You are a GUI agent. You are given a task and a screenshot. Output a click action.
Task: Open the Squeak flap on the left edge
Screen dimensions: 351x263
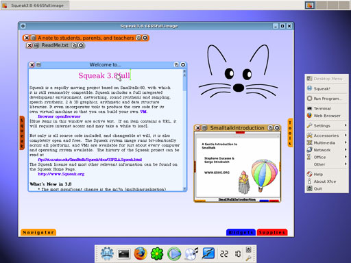[x=22, y=133]
